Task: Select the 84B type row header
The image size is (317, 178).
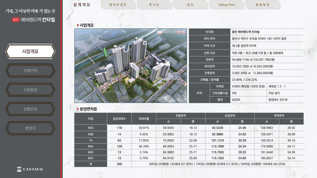Action: click(x=91, y=152)
